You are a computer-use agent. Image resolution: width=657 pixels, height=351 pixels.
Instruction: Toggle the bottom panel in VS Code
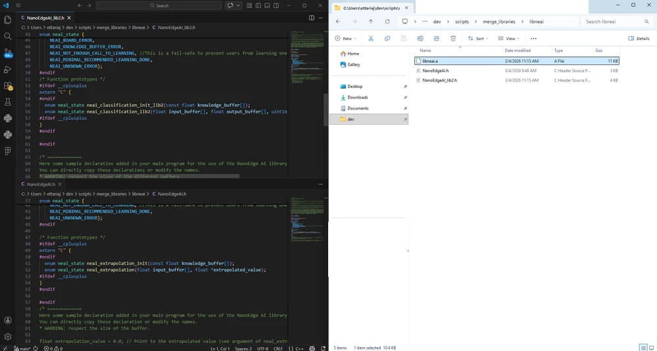pos(267,5)
